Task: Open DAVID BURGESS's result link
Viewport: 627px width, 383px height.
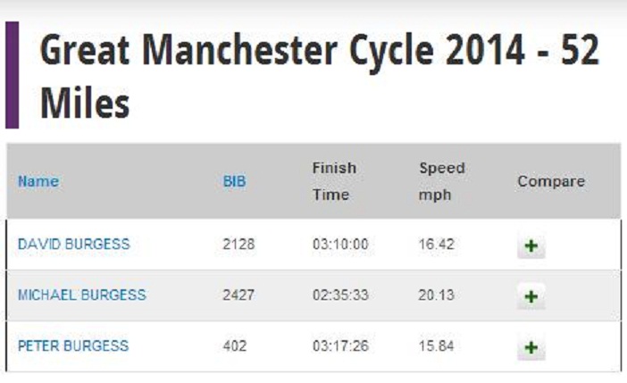Action: click(x=73, y=244)
